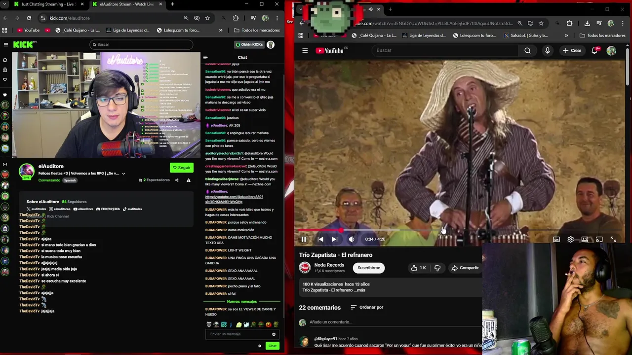Open the Kick sidebar hamburger menu

tap(5, 44)
